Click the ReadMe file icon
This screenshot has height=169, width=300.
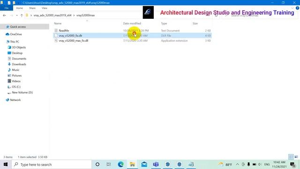(x=56, y=31)
